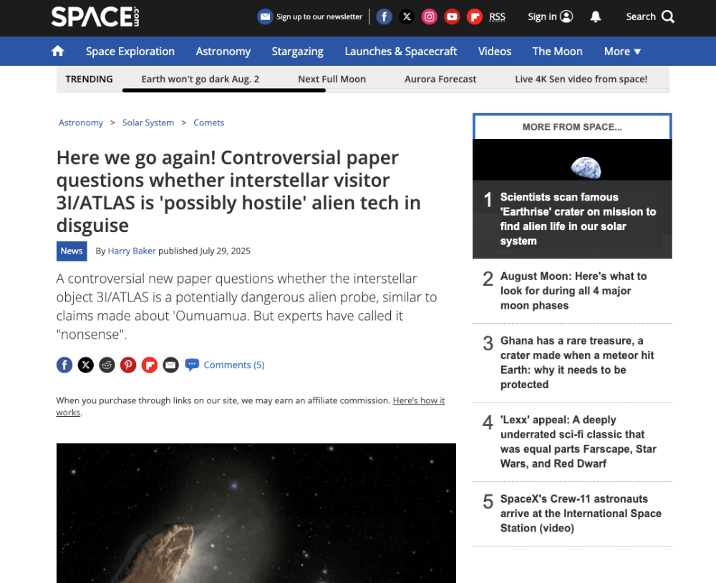This screenshot has height=583, width=716.
Task: Share article on X
Action: coord(86,365)
